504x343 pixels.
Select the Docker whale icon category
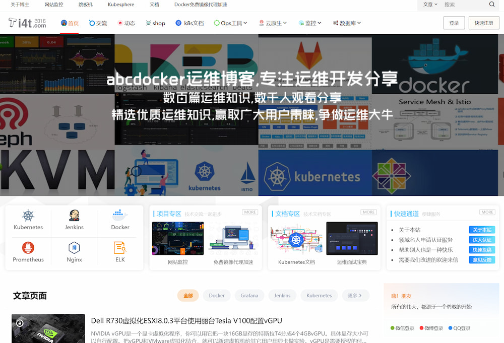120,216
